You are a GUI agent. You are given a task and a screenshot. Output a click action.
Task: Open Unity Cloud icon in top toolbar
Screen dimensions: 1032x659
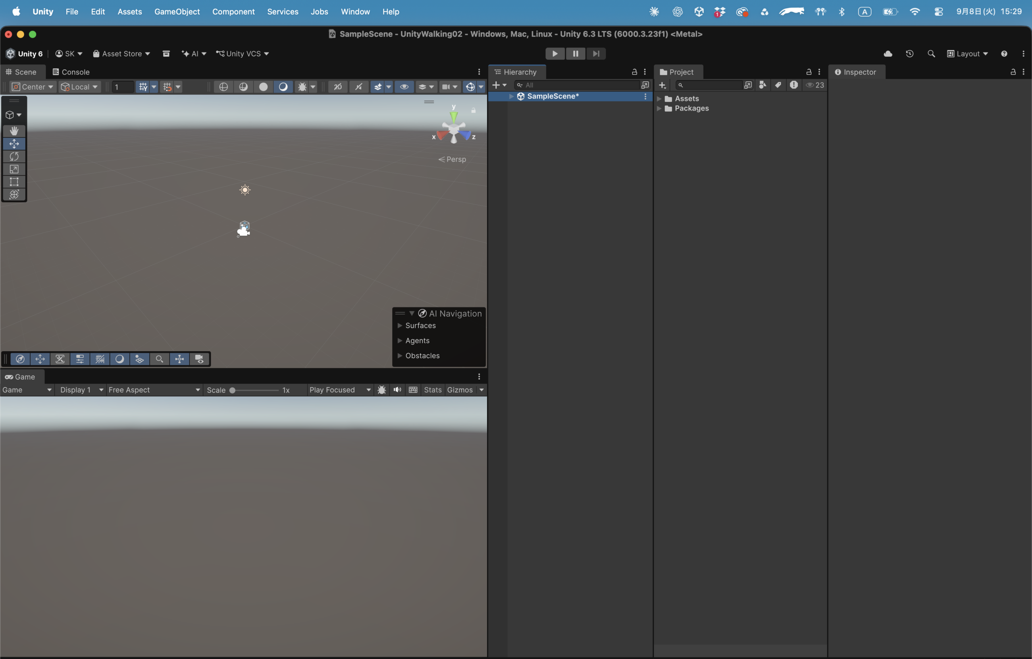[888, 54]
